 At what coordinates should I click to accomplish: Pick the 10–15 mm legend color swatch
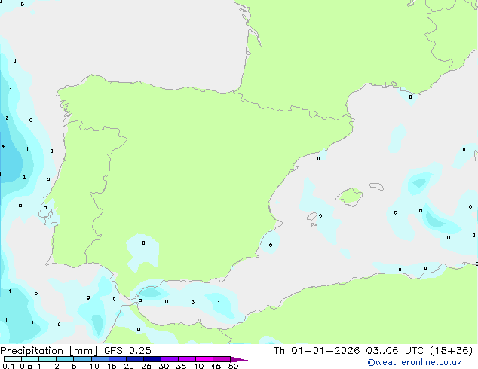[x=100, y=359]
